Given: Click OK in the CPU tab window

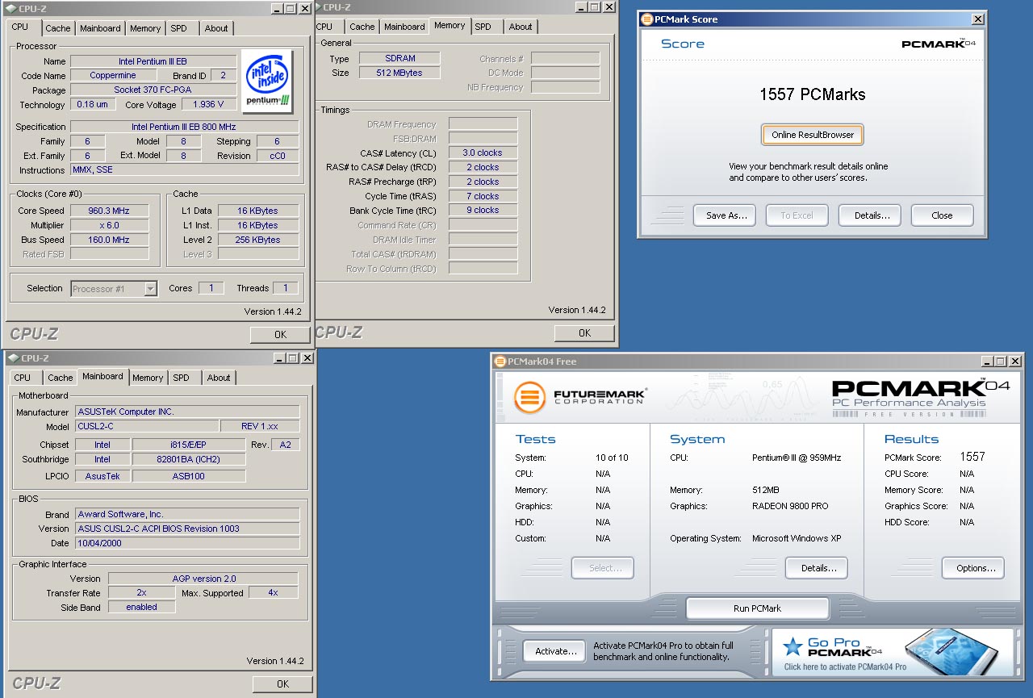Looking at the screenshot, I should (280, 335).
